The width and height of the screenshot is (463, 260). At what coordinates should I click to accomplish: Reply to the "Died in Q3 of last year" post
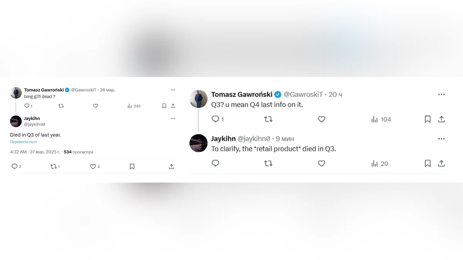pos(14,166)
